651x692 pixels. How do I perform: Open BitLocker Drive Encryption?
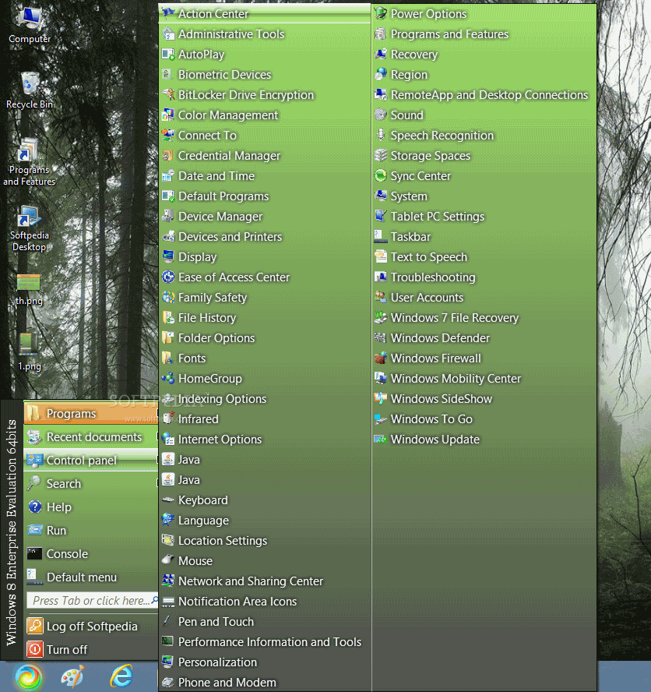[x=265, y=95]
